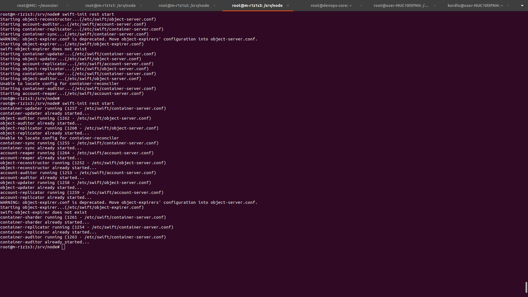The width and height of the screenshot is (528, 297).
Task: Close the kordlo@user-NUC10i5FNH tab
Action: click(508, 5)
